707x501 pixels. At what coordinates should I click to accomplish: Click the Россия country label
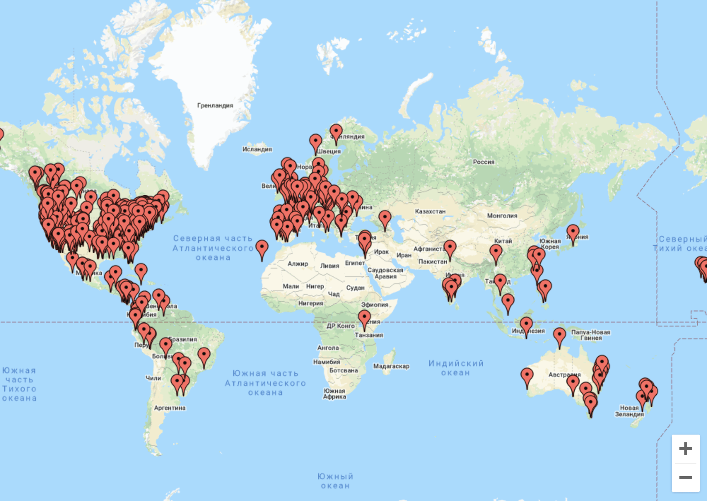click(484, 162)
